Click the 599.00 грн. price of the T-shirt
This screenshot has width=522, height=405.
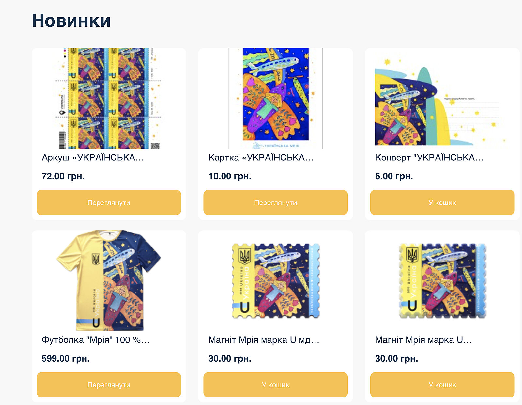(66, 358)
